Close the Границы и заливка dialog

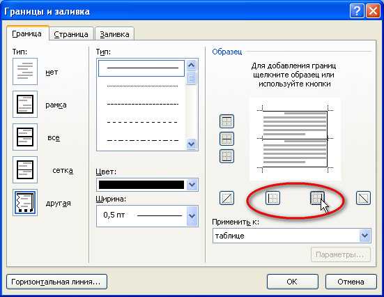point(373,11)
